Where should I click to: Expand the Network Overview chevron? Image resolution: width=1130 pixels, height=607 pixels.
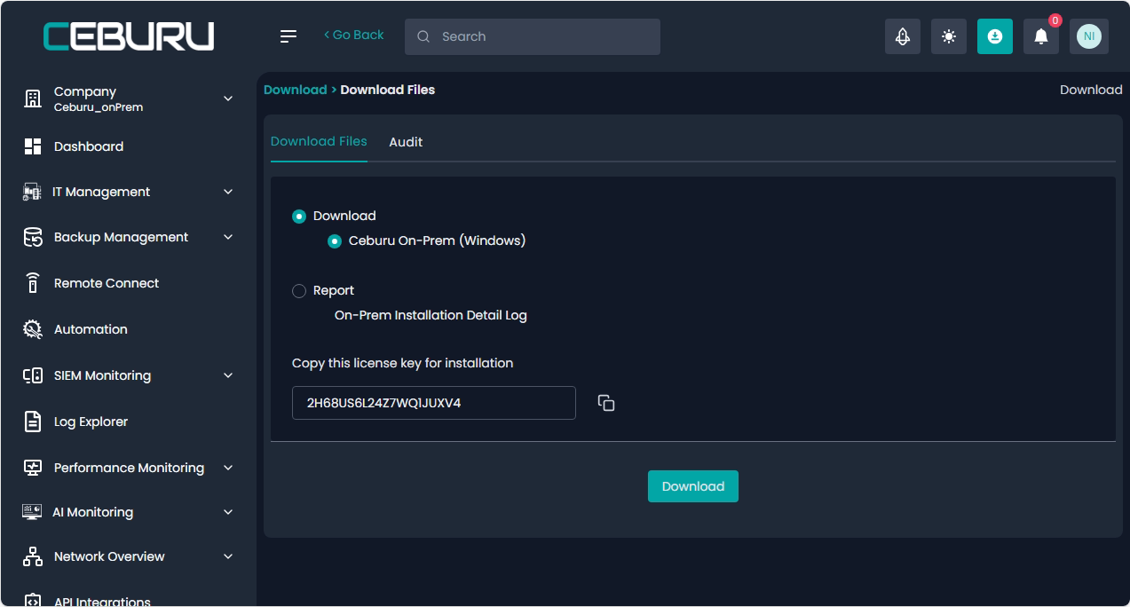228,556
